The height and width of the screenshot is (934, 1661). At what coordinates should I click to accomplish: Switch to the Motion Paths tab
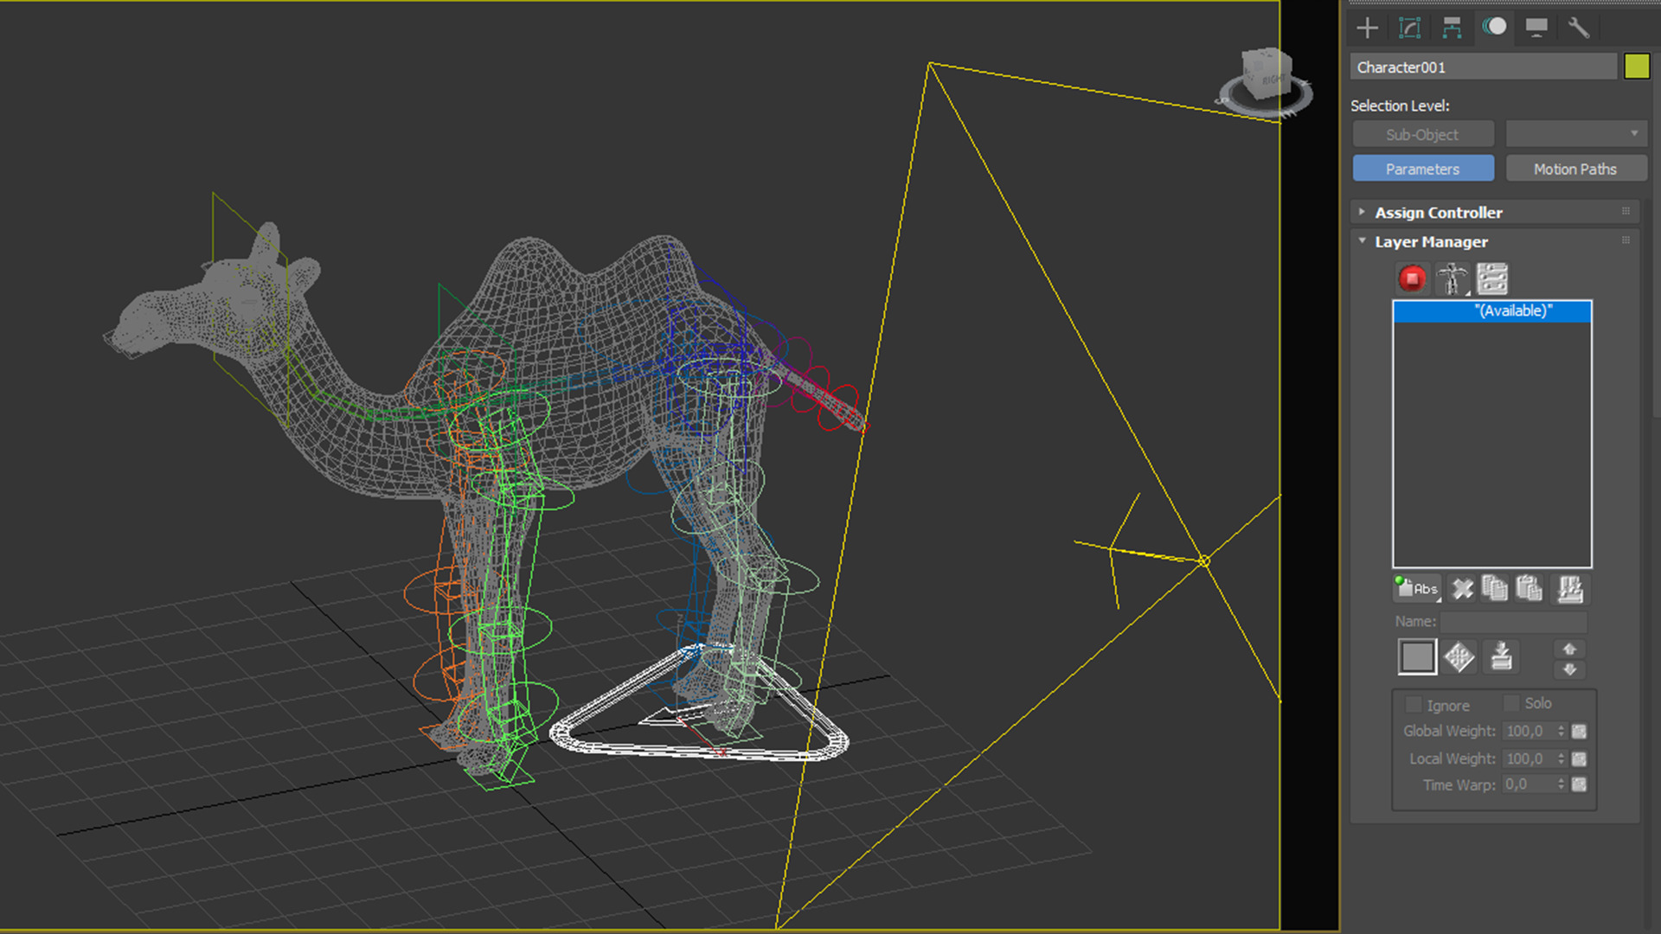point(1574,169)
